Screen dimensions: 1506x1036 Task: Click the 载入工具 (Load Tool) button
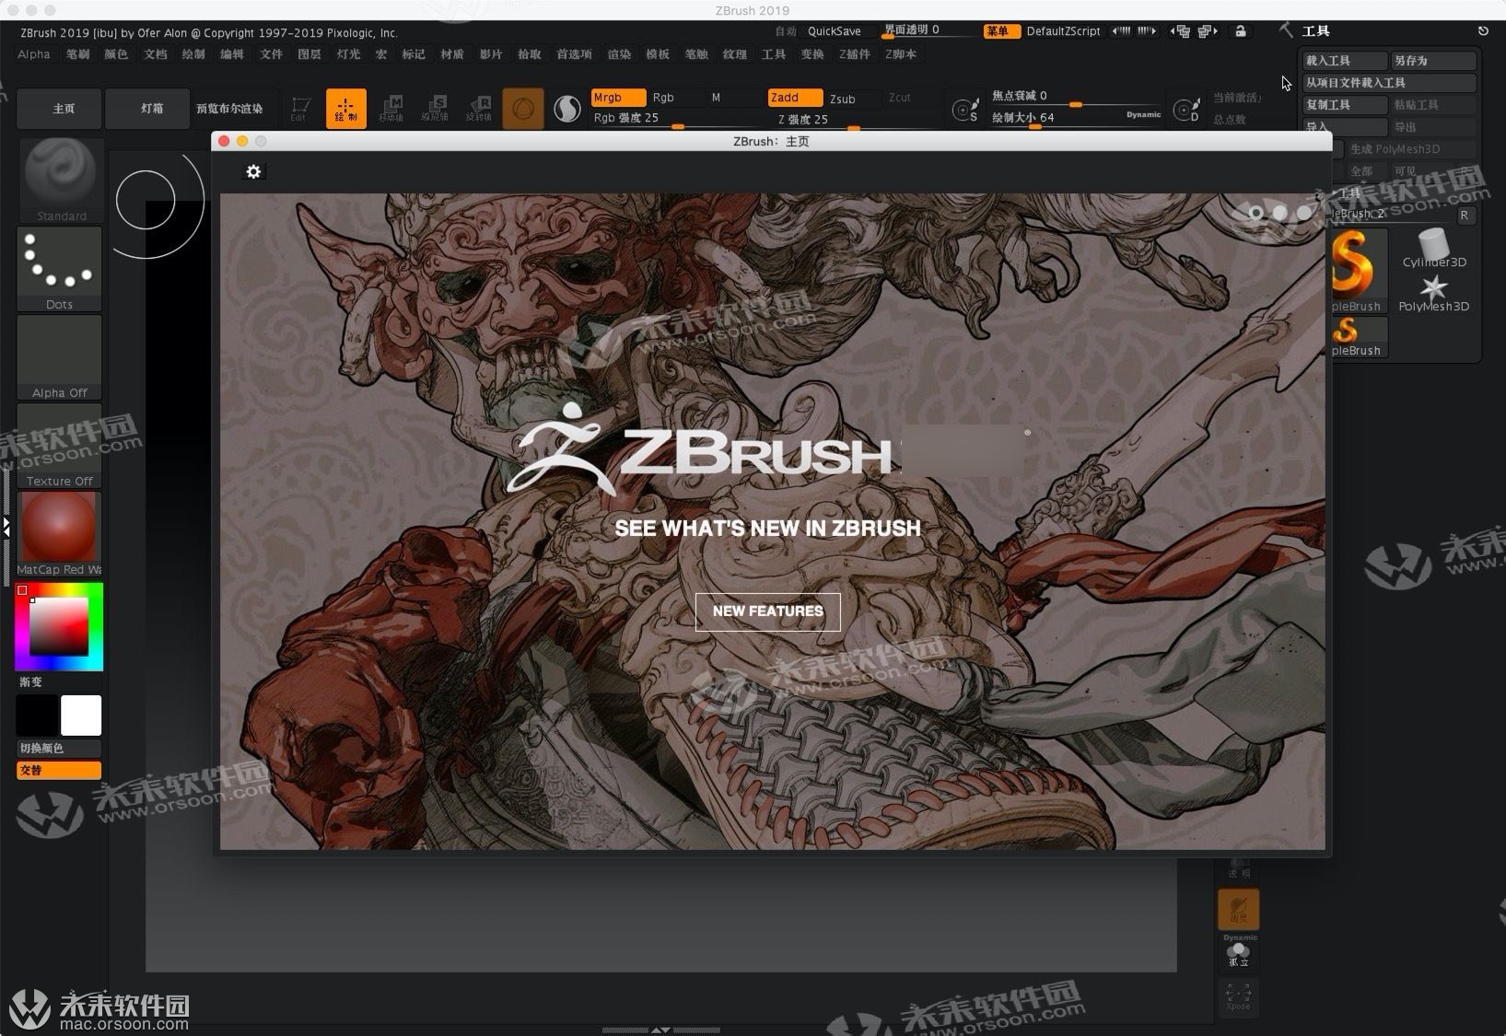click(1343, 59)
